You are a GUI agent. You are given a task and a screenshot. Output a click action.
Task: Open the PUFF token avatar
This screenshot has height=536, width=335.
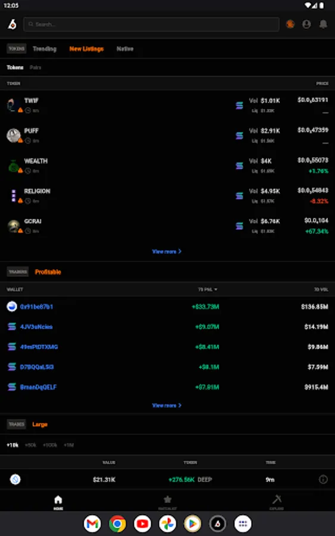tap(13, 135)
